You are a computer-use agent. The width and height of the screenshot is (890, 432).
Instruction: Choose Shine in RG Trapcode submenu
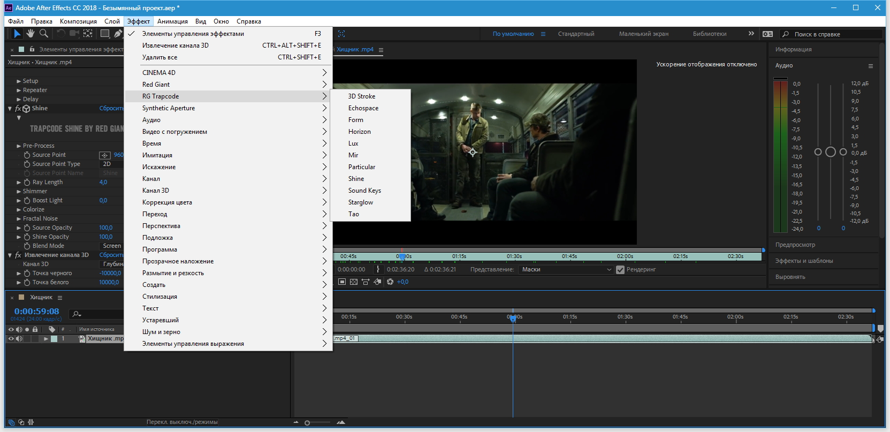pyautogui.click(x=370, y=179)
